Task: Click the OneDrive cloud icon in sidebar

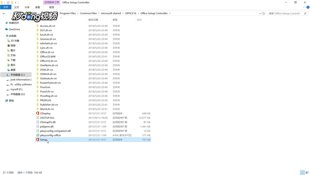Action: 7,29
